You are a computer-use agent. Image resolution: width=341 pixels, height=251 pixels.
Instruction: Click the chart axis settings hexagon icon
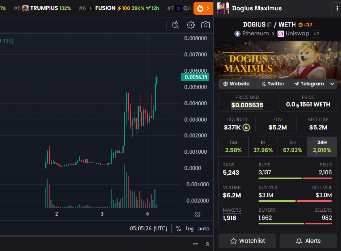pos(197,214)
